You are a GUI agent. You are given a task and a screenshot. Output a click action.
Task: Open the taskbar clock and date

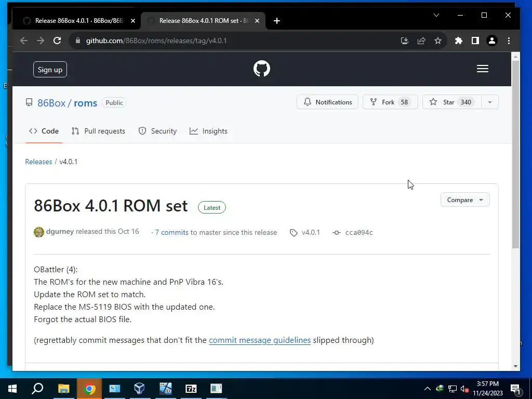click(487, 389)
